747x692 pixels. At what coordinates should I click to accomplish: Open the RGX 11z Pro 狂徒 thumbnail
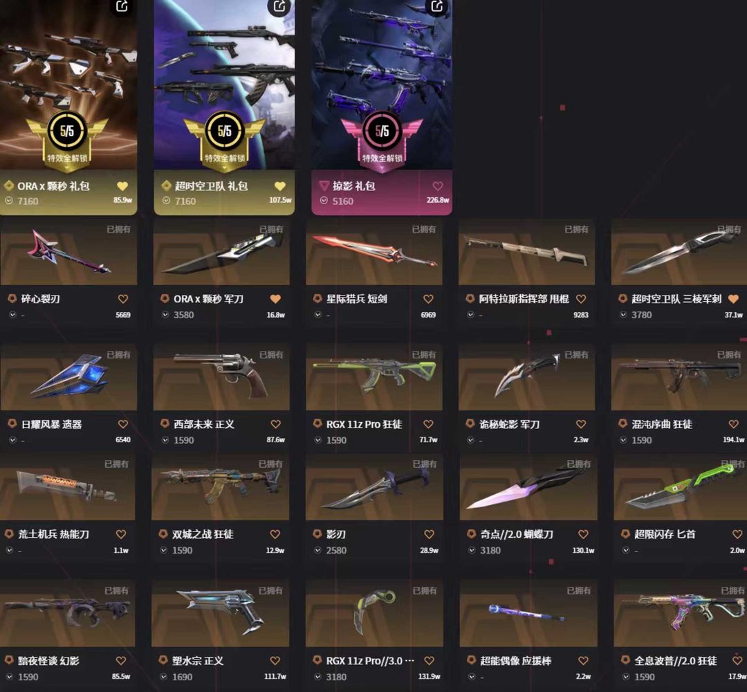click(374, 377)
